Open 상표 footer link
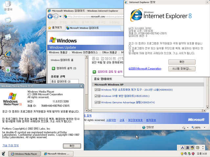 [x=122, y=120]
